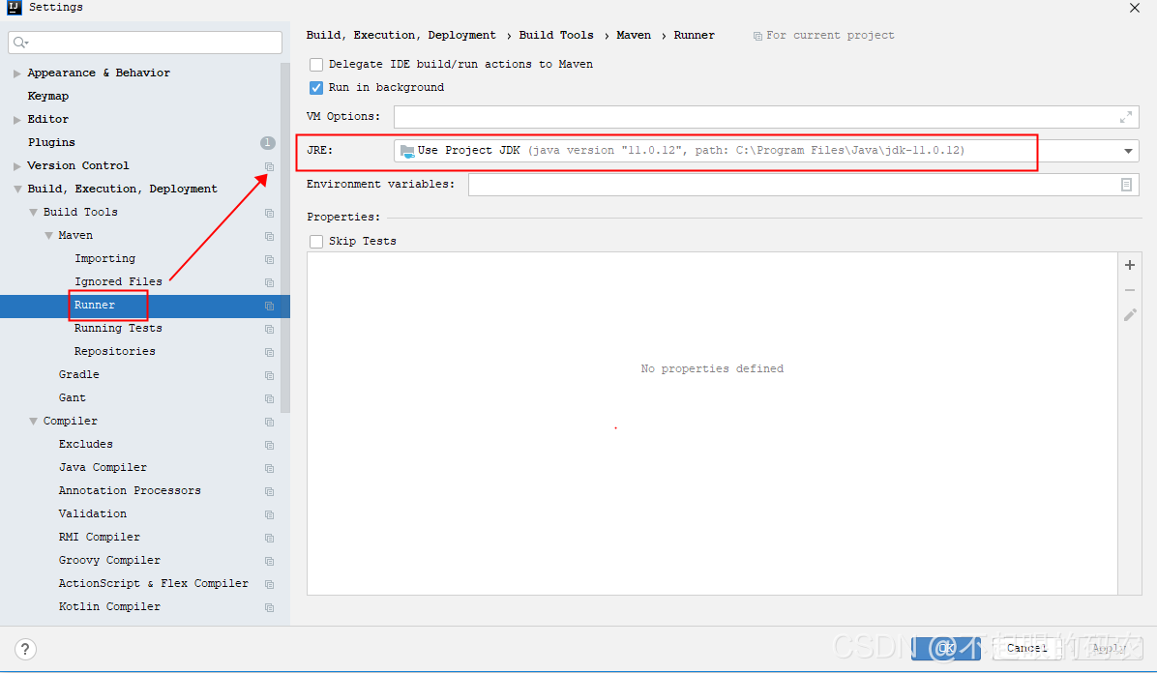Screen dimensions: 1157x673
Task: Click project-level icon beside Gradle
Action: coord(269,375)
